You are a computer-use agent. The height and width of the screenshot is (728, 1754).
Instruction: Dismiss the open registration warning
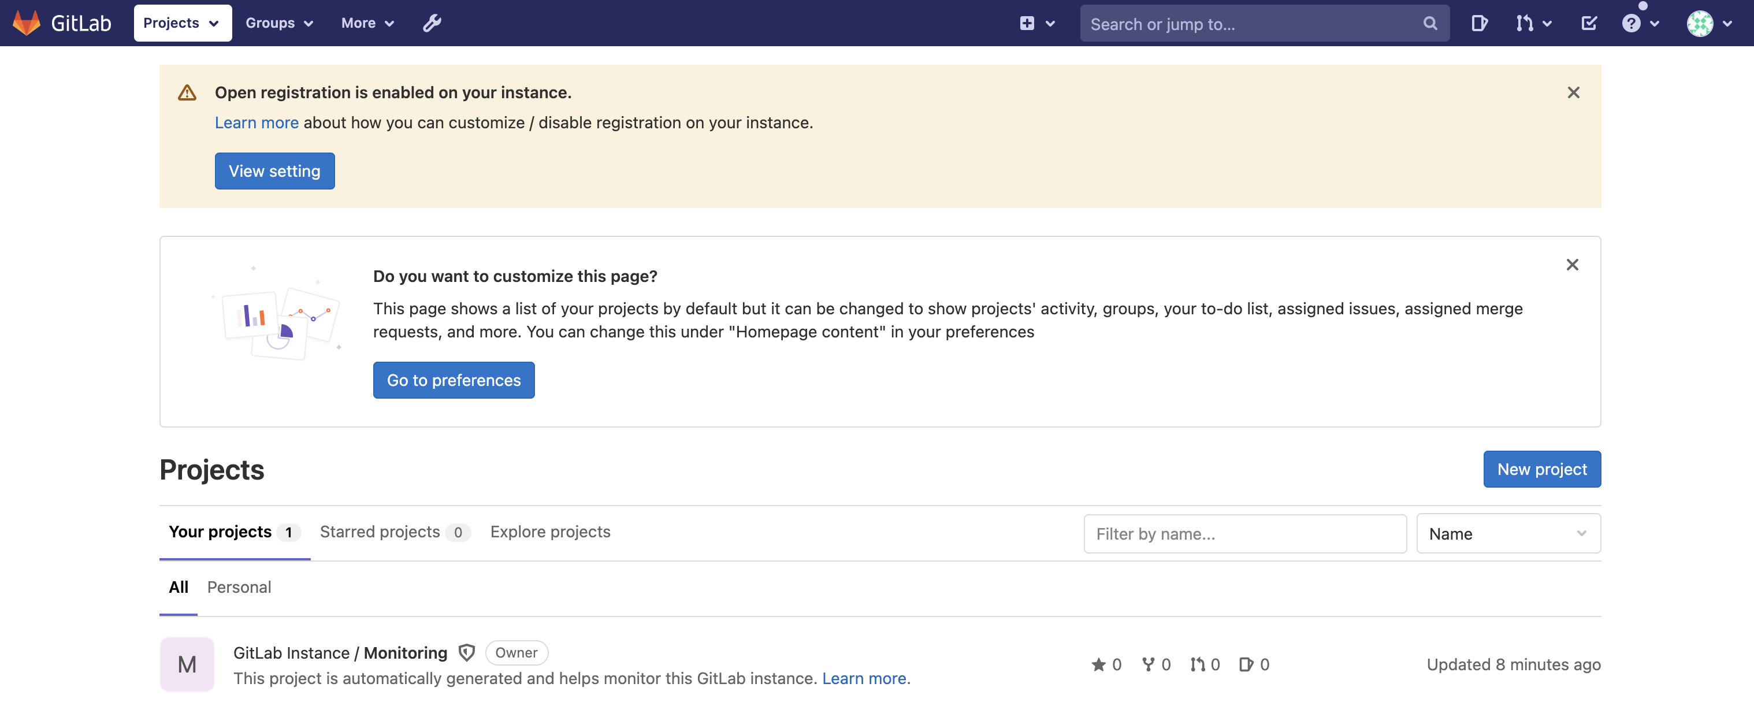pos(1573,92)
